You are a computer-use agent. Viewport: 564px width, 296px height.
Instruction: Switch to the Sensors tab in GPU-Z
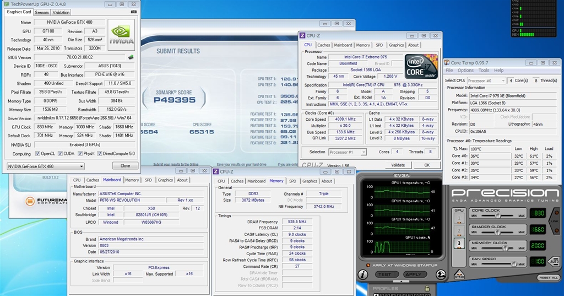tap(42, 12)
